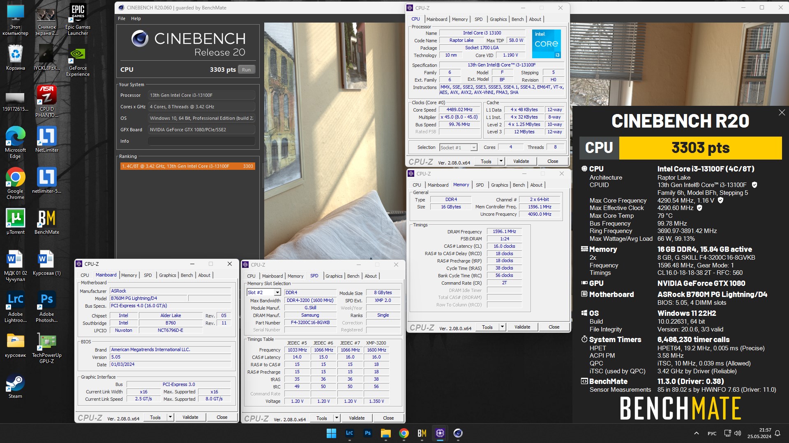Screen dimensions: 789x443
Task: Open SPD tab in Memory CPU-Z window
Action: click(x=480, y=185)
